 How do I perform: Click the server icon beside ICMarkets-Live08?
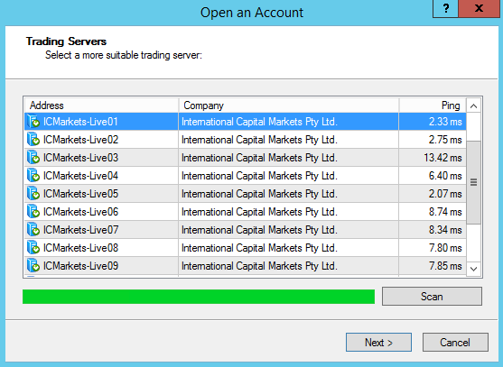coord(33,248)
